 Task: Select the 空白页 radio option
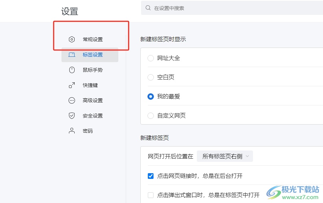point(151,77)
